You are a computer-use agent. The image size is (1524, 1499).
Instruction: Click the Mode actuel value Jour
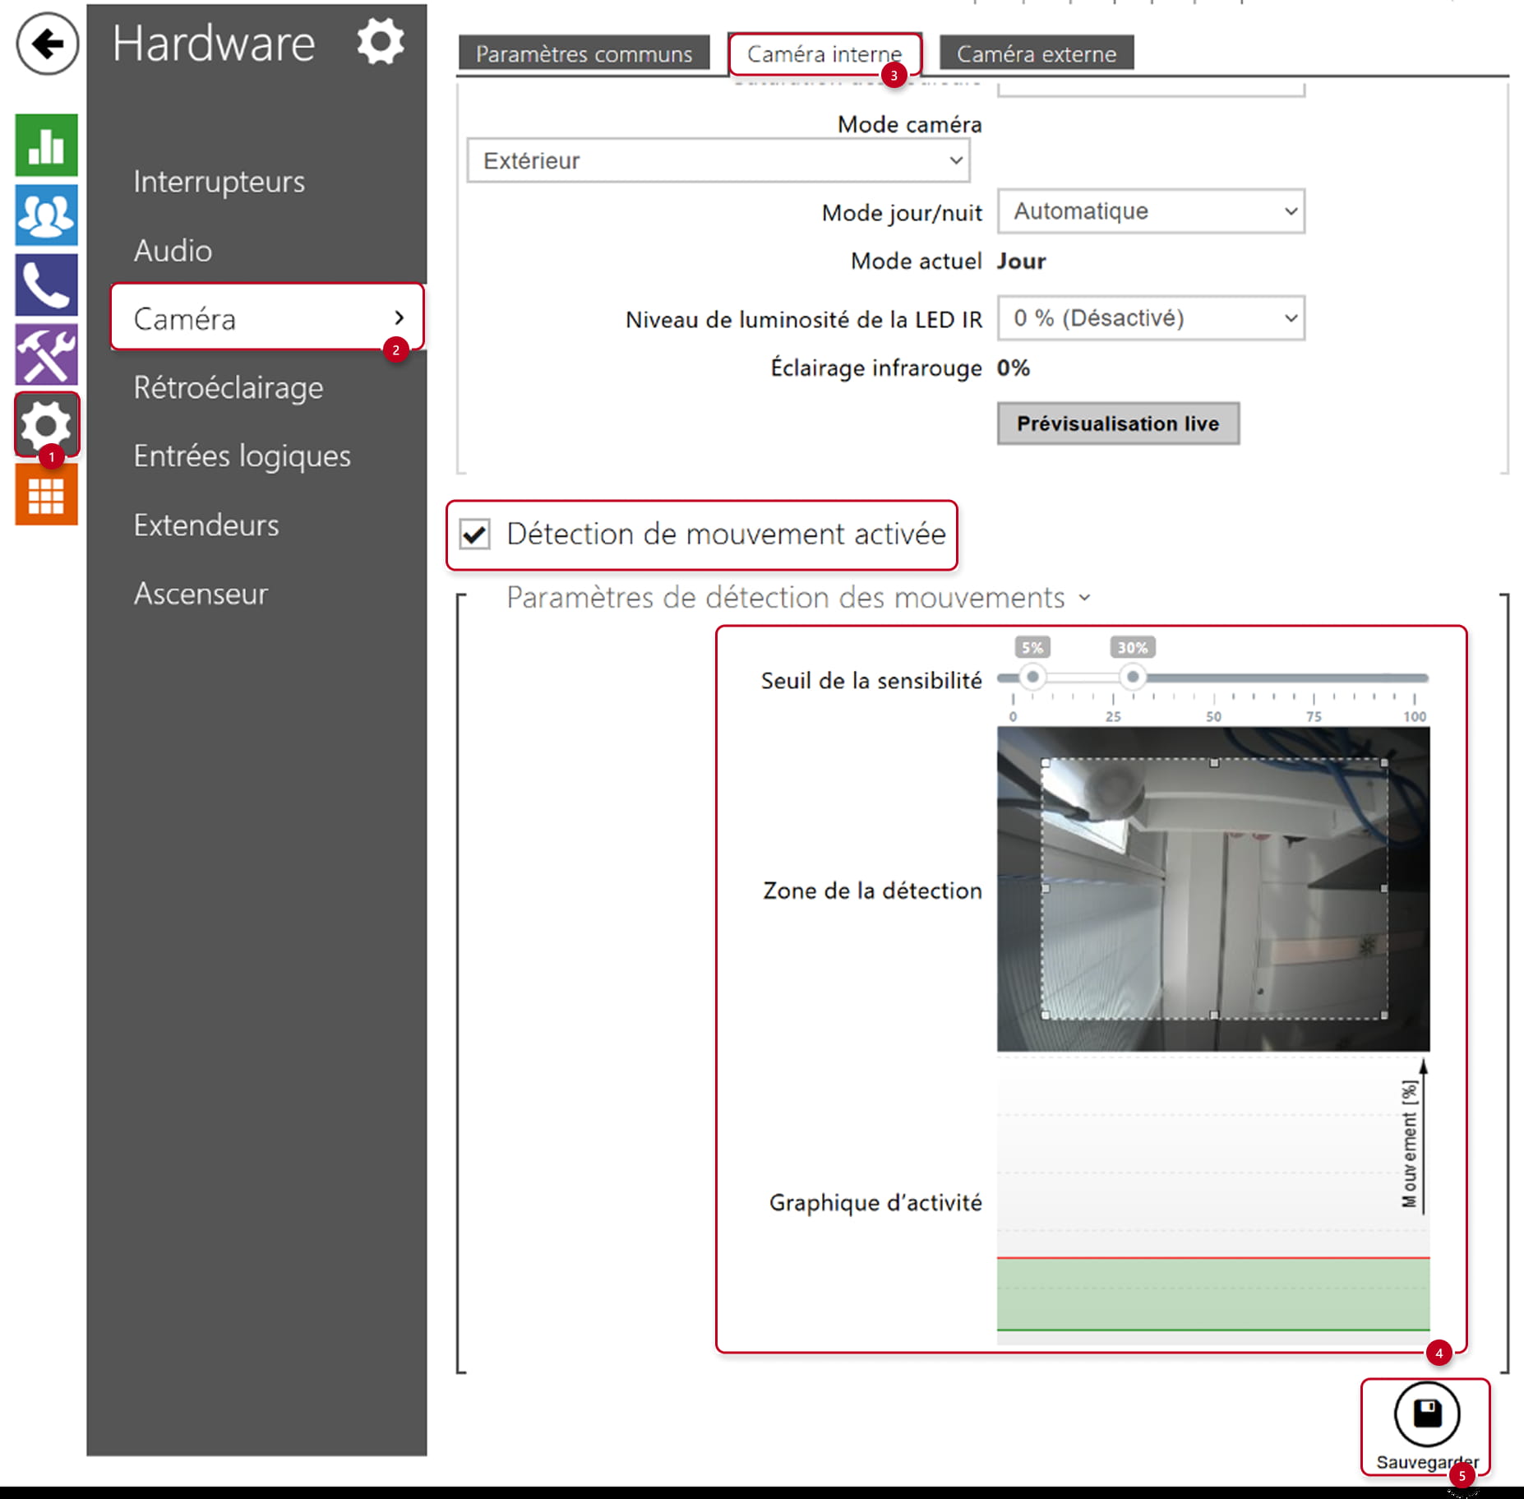pyautogui.click(x=1022, y=261)
